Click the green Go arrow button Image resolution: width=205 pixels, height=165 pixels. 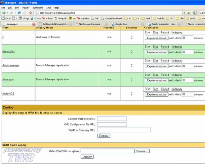pos(188,13)
